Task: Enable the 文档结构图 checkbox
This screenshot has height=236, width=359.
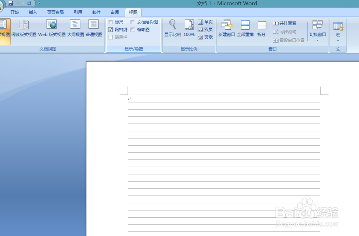Action: (x=133, y=22)
